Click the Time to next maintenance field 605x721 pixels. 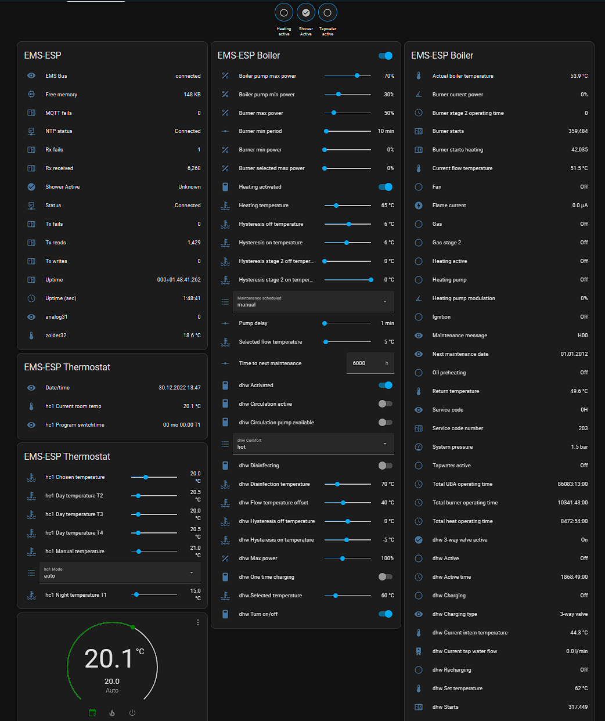point(369,363)
